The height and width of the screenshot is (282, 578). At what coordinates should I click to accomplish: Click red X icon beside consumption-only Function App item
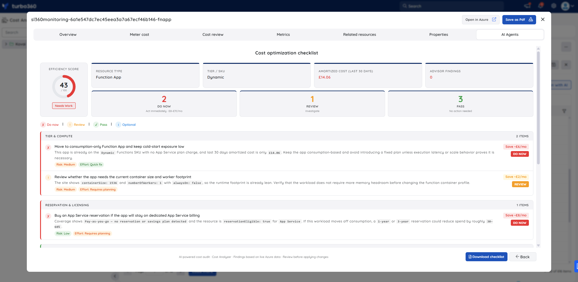click(48, 147)
